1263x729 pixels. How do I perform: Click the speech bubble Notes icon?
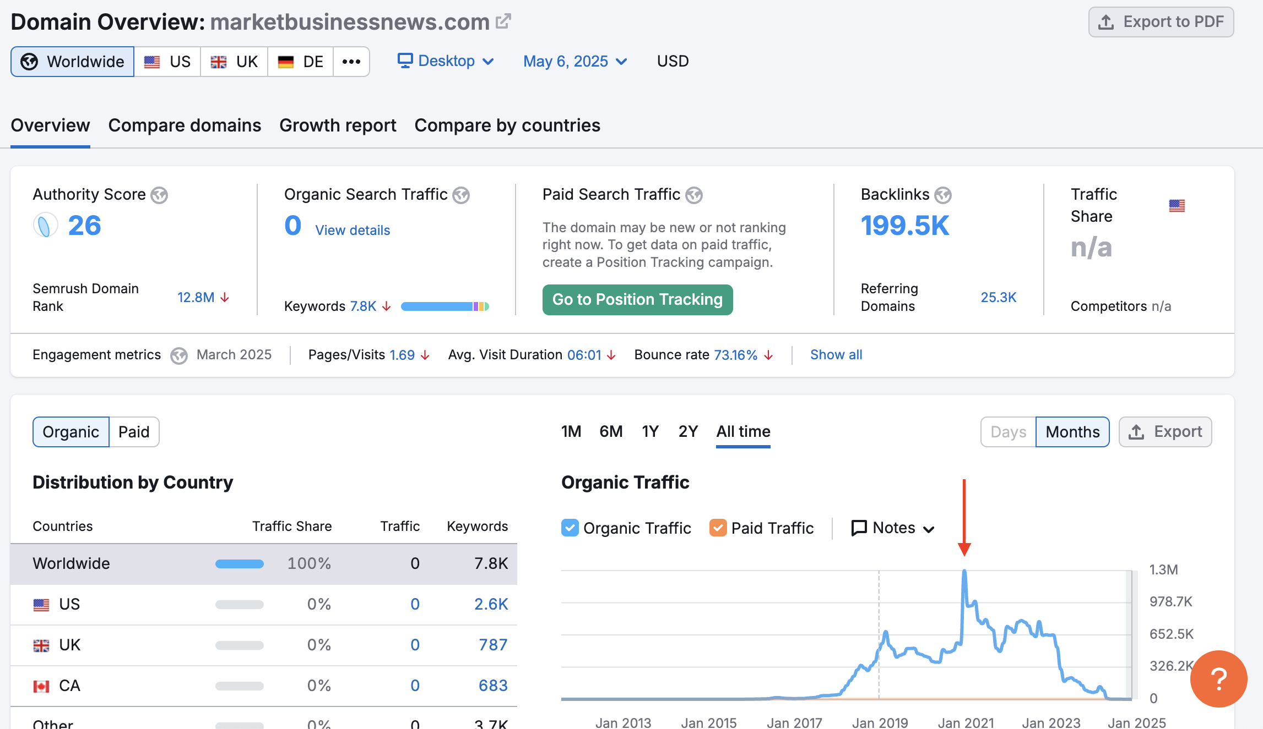(x=859, y=528)
